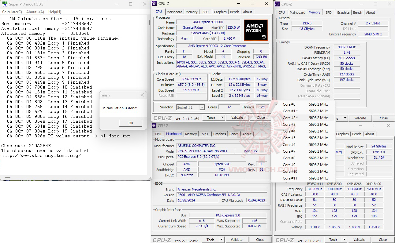Click Validate in the Memory tab window

pos(360,118)
